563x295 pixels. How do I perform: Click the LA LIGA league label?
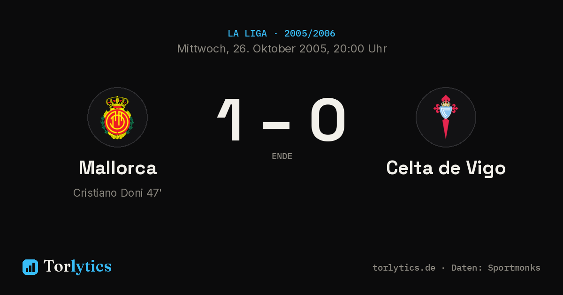[x=247, y=34]
